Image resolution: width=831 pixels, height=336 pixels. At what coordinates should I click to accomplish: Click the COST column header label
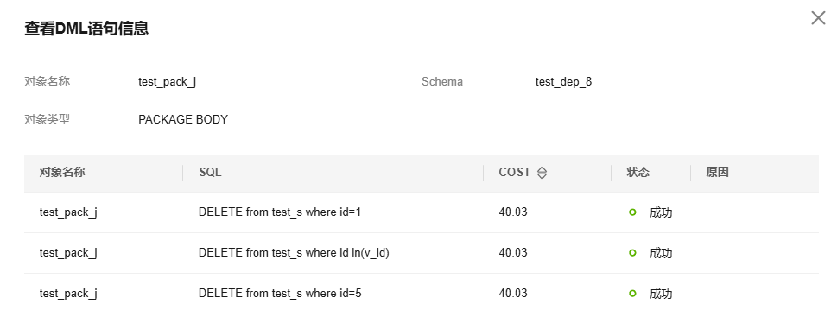coord(515,172)
